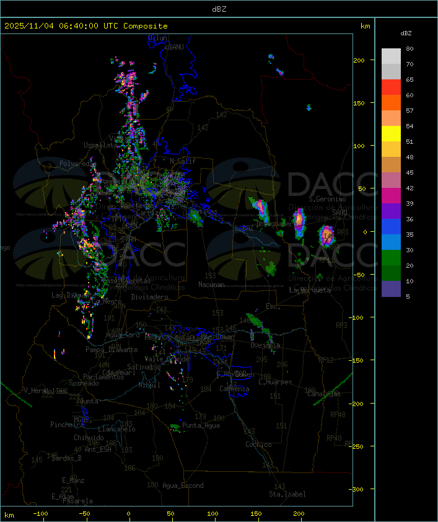Click the Nacunan place label
Screen dimensions: 438x522
[211, 285]
